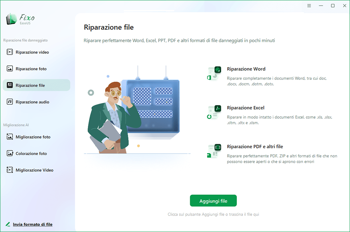This screenshot has height=232, width=350.
Task: Open the Riparazione video section
Action: pos(36,52)
